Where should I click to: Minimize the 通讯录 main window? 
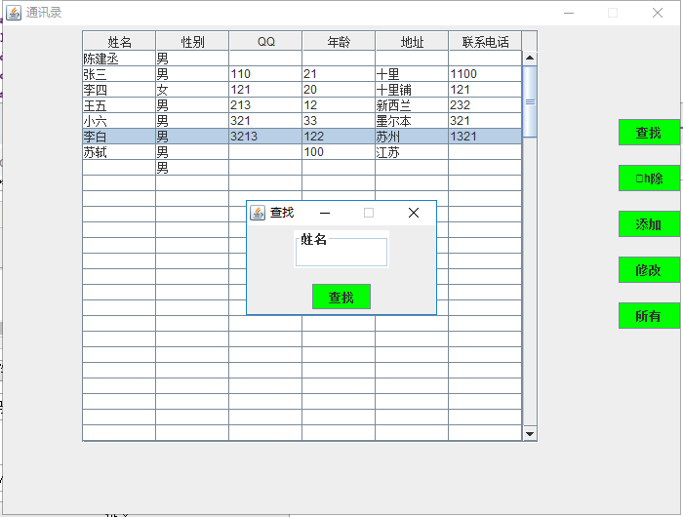pyautogui.click(x=569, y=13)
